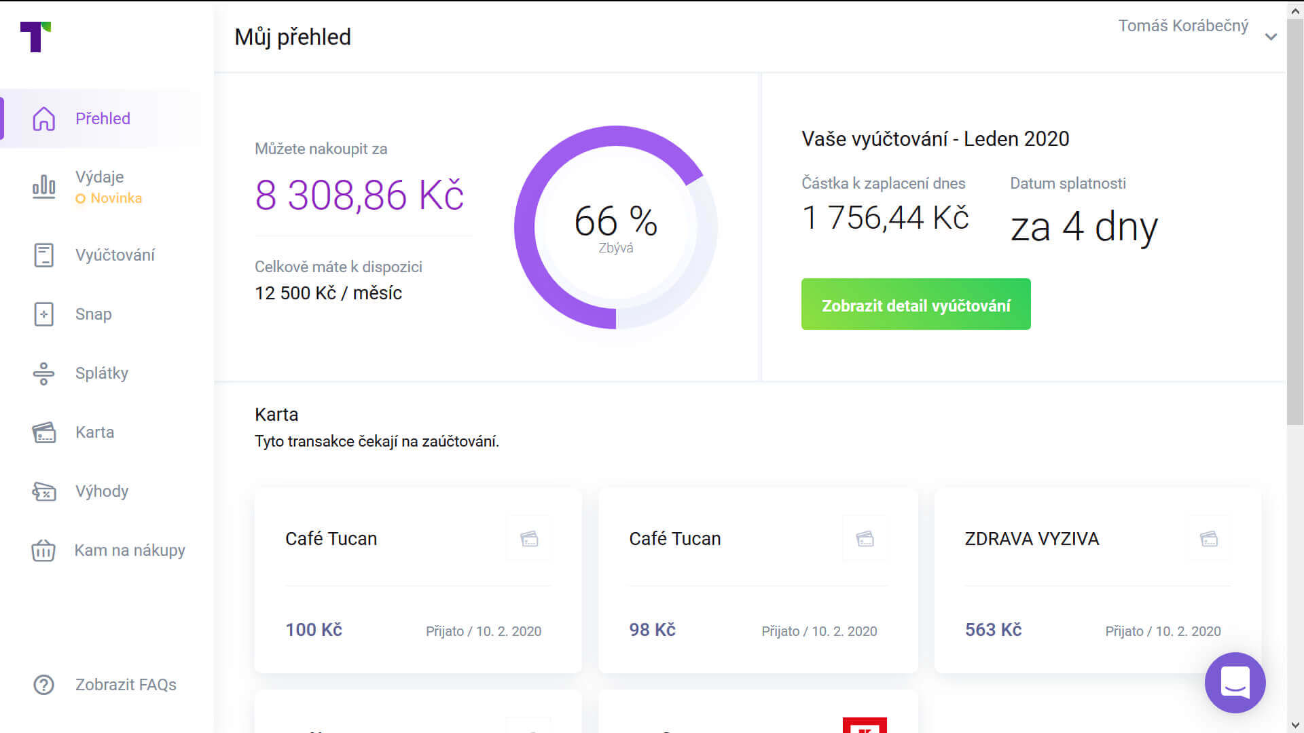This screenshot has width=1304, height=733.
Task: Click the Splátky divide icon
Action: tap(43, 373)
